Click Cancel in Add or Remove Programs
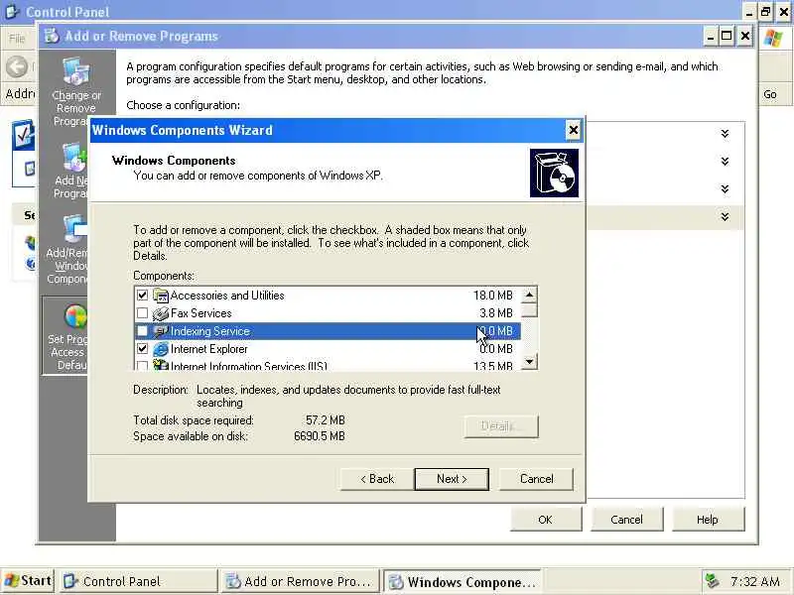The width and height of the screenshot is (794, 595). click(626, 519)
